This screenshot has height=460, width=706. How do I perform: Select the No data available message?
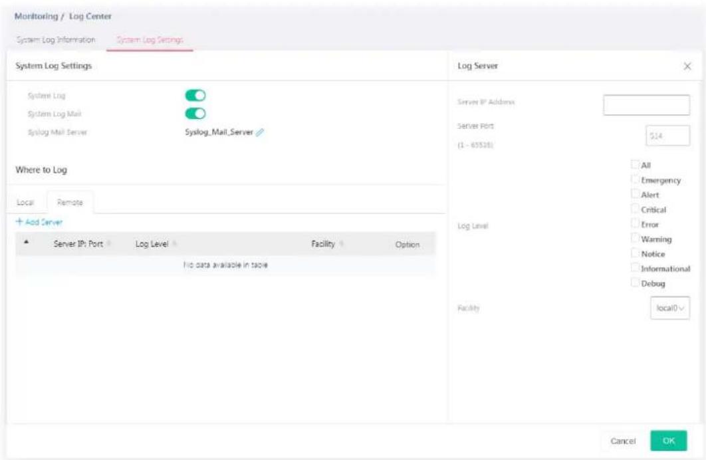point(225,265)
